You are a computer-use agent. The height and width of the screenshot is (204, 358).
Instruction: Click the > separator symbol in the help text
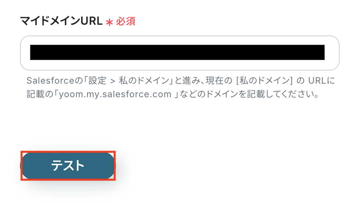[113, 81]
